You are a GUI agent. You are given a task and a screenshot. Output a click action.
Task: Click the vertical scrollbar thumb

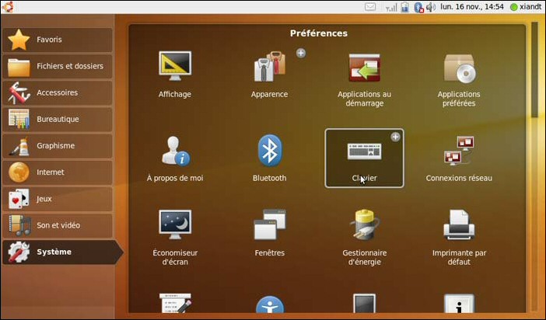click(x=534, y=70)
